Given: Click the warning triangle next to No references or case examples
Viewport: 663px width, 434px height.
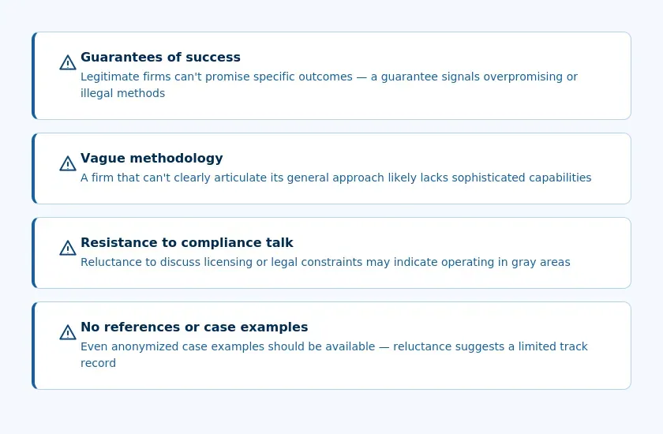Looking at the screenshot, I should click(68, 332).
